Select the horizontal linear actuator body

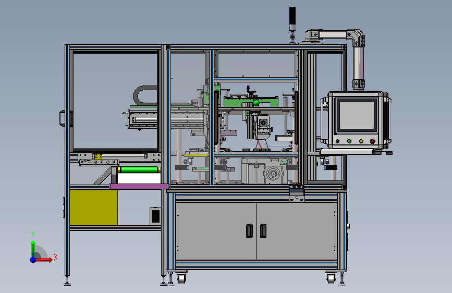coord(167,118)
